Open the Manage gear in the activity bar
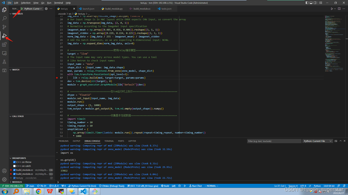This screenshot has width=348, height=195. click(x=4, y=179)
